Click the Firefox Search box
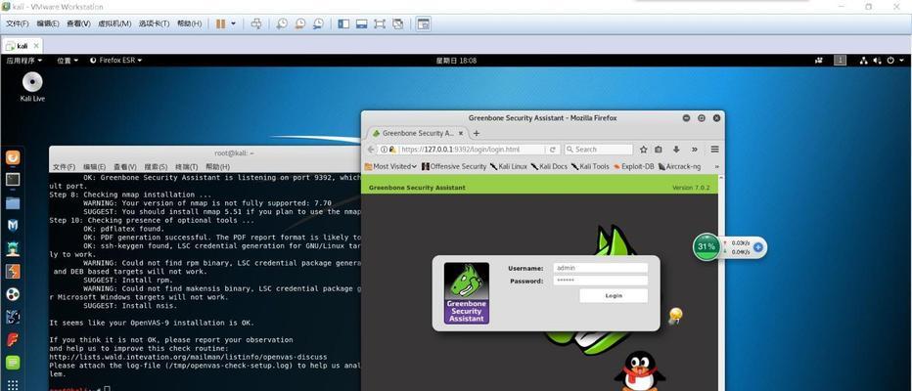This screenshot has height=391, width=912. coord(599,150)
